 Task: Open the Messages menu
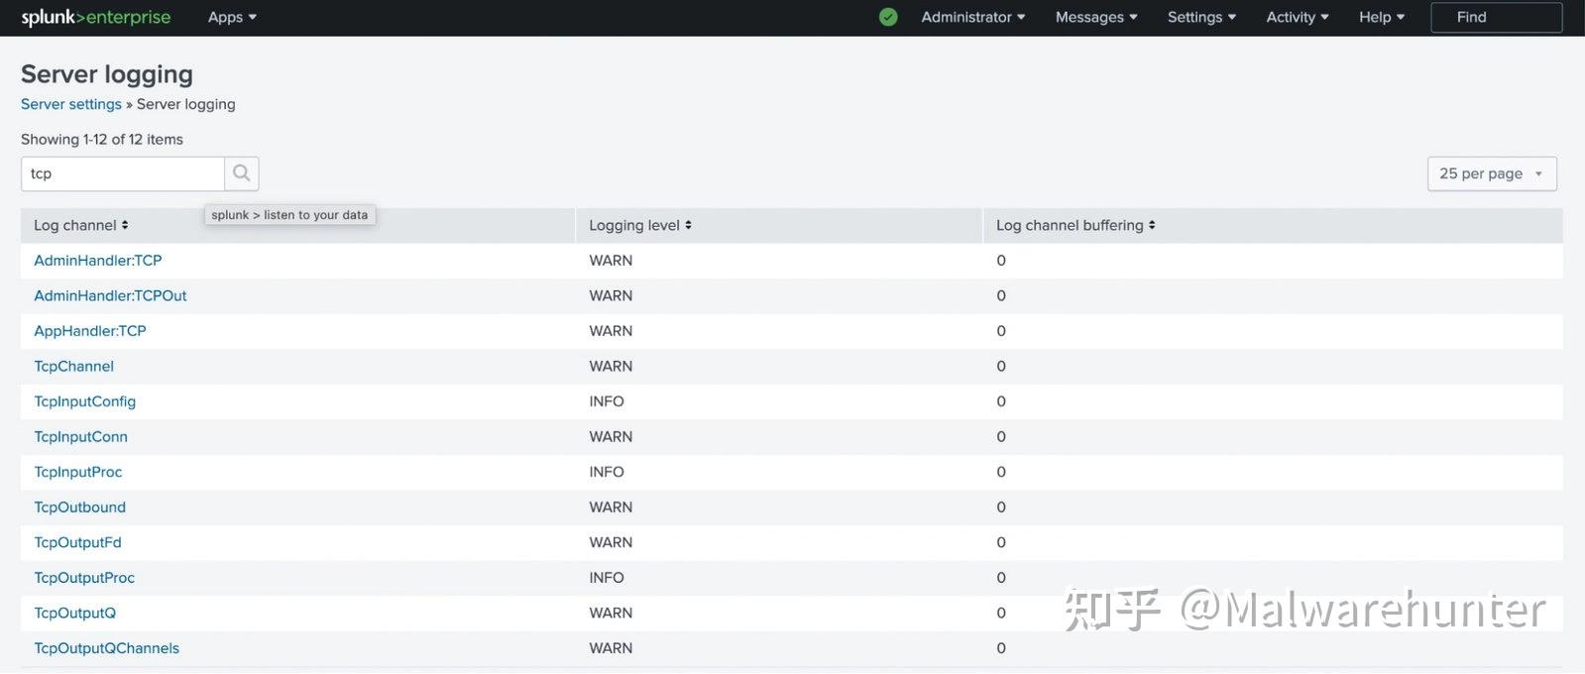[x=1096, y=17]
